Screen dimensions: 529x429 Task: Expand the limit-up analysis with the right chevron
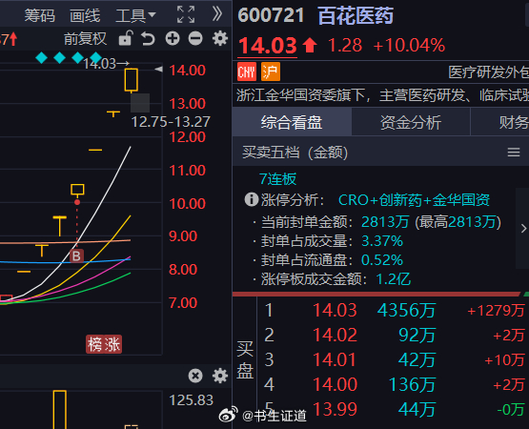click(x=523, y=229)
